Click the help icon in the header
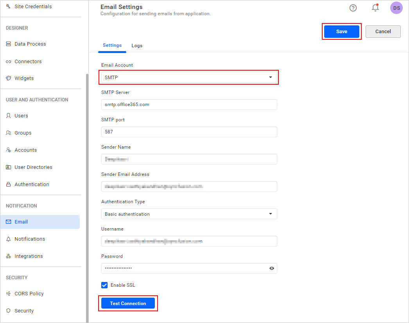 tap(353, 8)
